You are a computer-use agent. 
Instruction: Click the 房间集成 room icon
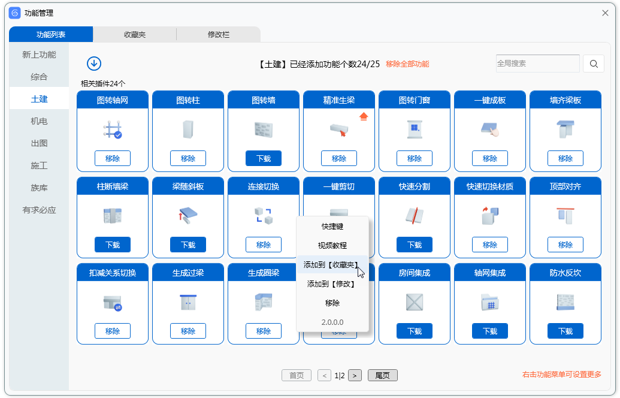coord(415,302)
